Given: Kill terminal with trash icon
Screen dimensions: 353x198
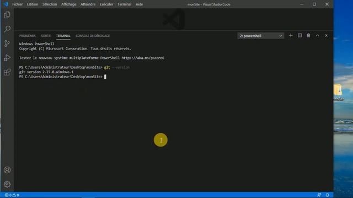Looking at the screenshot, I should coord(308,35).
